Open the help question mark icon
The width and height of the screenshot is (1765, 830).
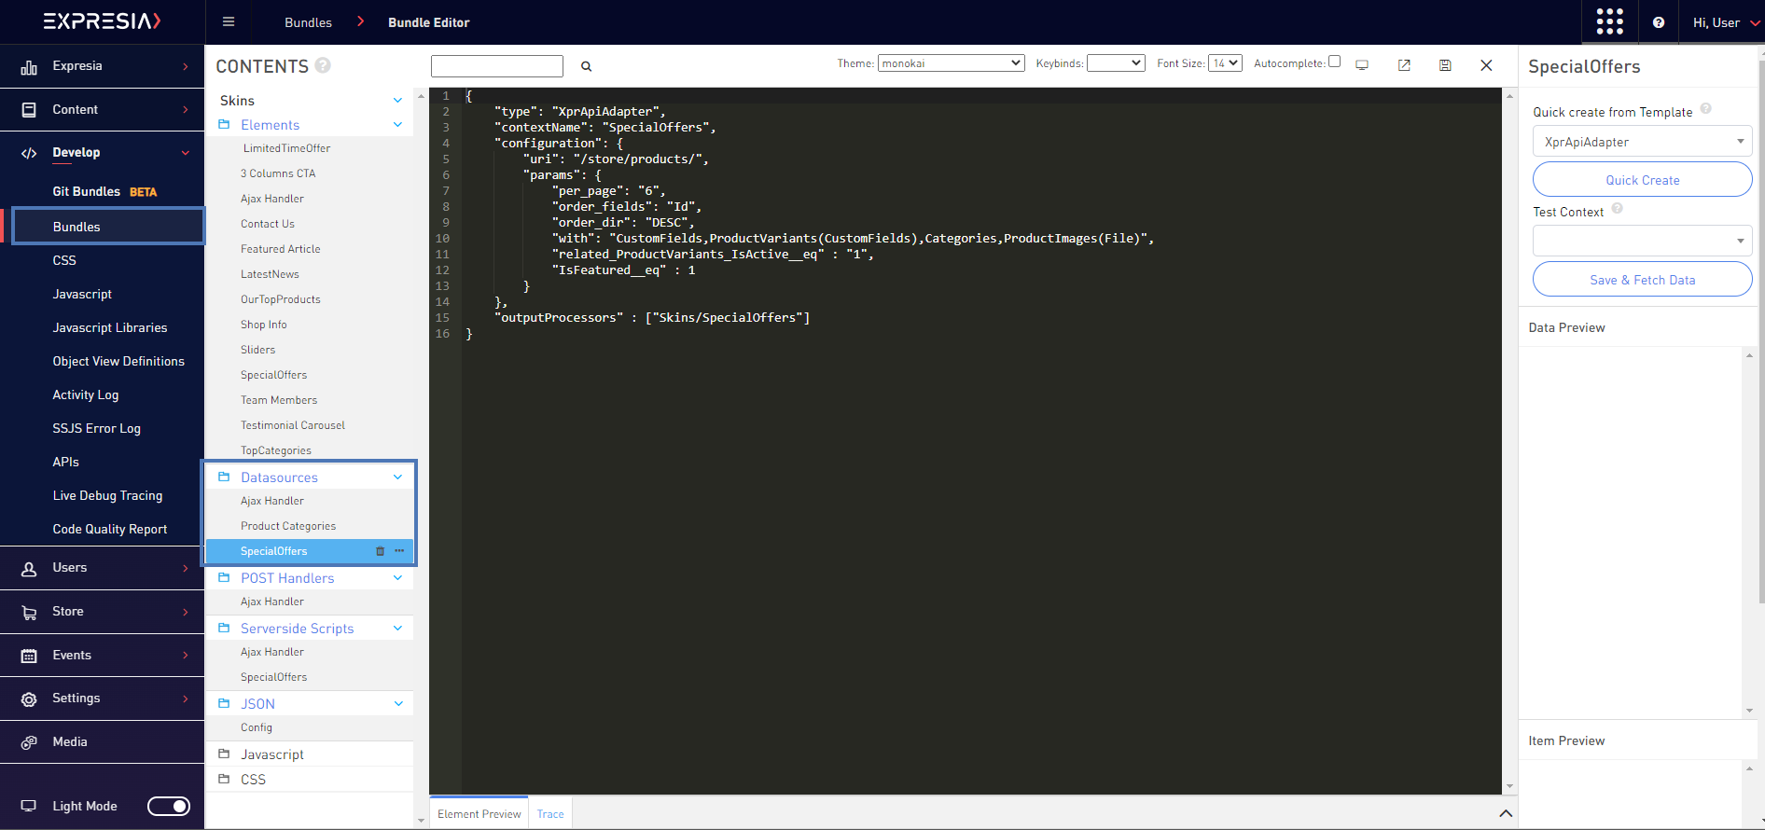1659,22
